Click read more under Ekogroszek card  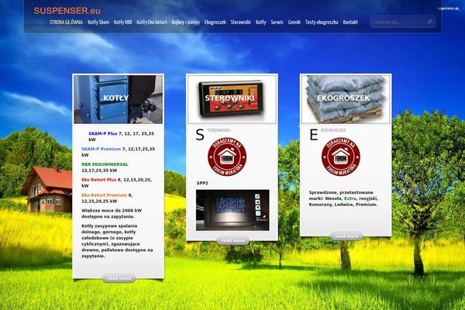pyautogui.click(x=346, y=236)
